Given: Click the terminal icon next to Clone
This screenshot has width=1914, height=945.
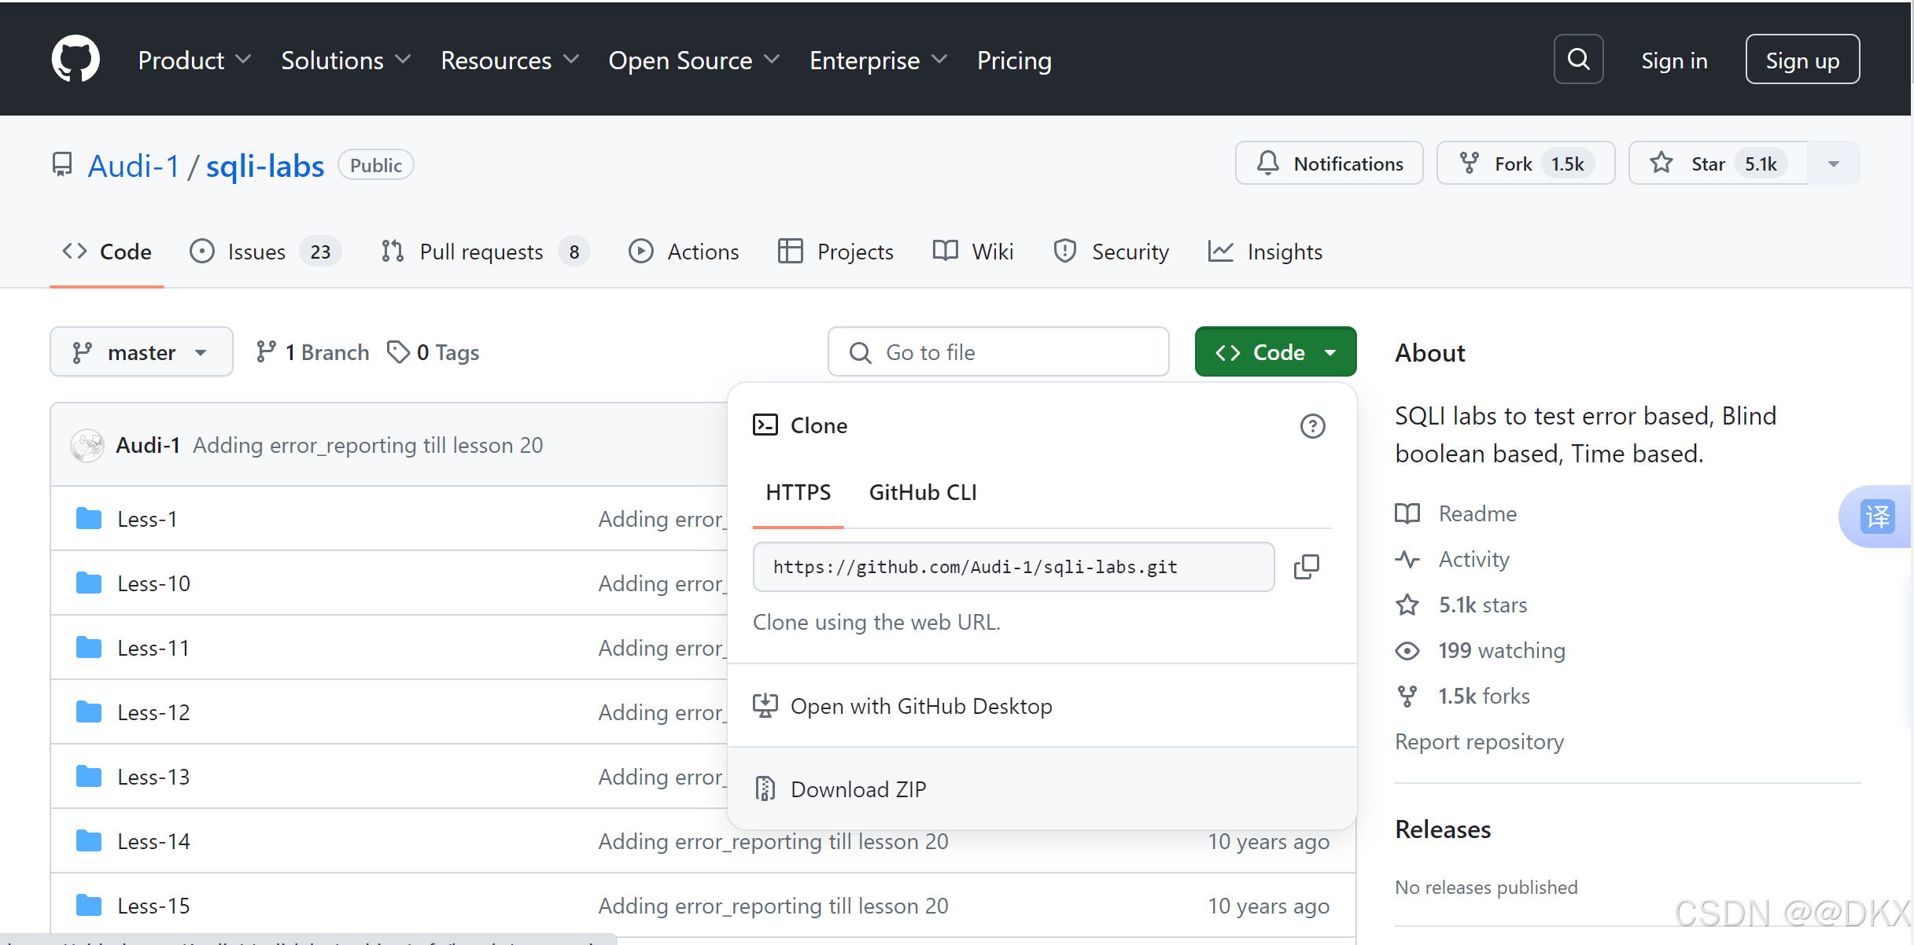Looking at the screenshot, I should tap(765, 425).
